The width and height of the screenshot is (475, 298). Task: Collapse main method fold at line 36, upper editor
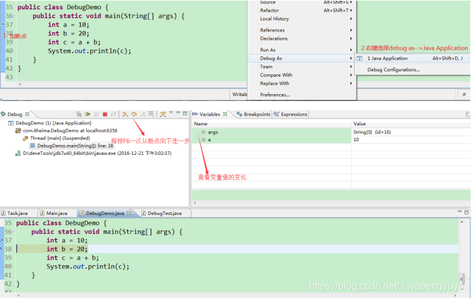(x=14, y=15)
